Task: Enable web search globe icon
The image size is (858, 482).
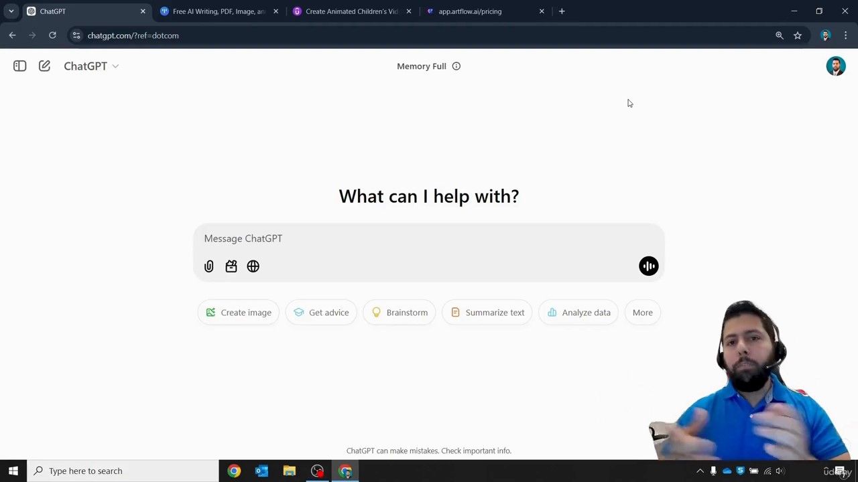Action: click(253, 266)
